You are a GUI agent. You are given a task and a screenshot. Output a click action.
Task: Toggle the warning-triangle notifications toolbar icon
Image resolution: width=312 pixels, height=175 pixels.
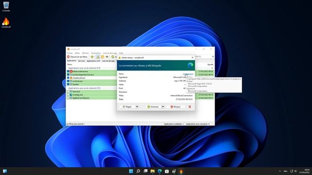[x=98, y=57]
